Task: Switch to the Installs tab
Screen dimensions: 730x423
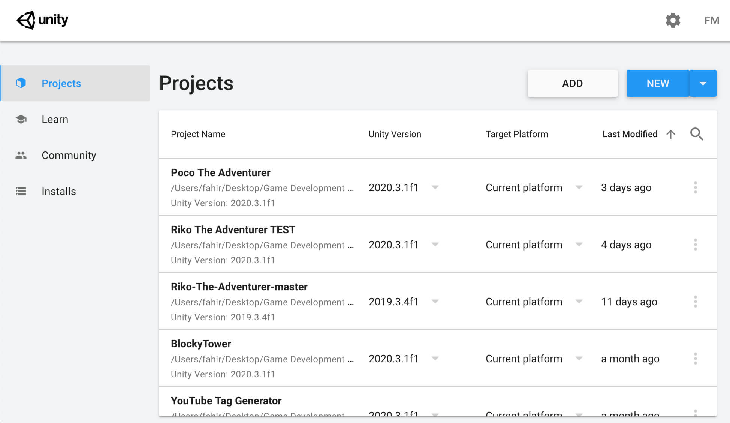Action: coord(75,191)
